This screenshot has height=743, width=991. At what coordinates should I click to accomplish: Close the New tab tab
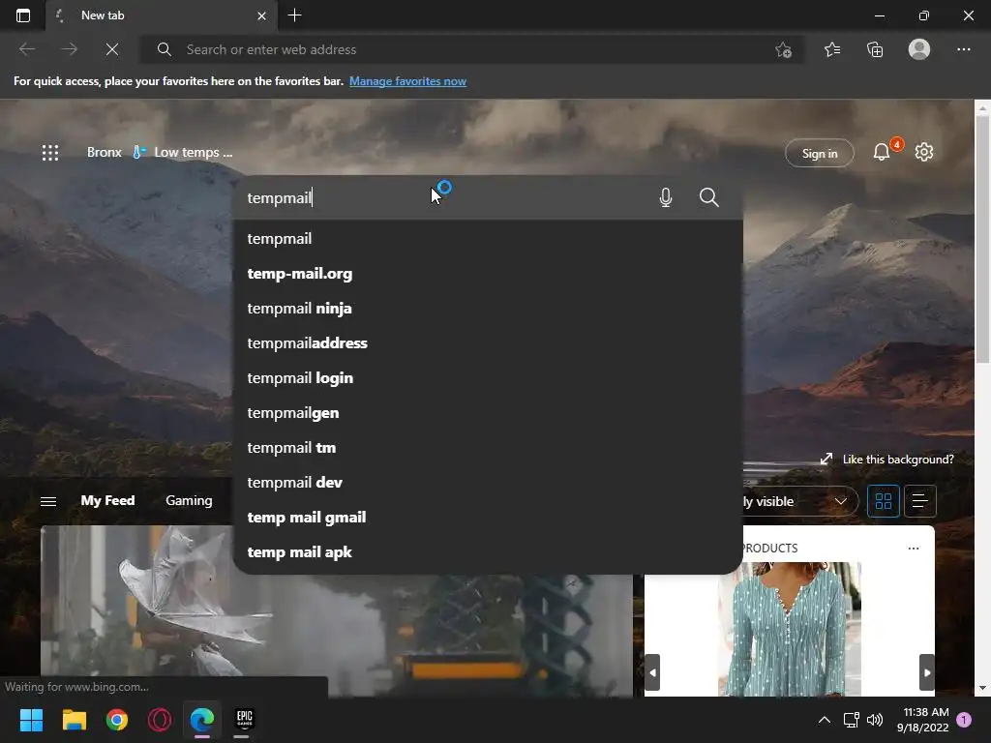point(261,15)
